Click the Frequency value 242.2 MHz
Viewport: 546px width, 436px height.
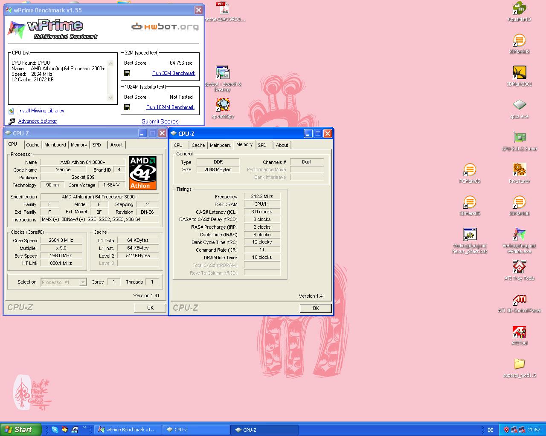point(262,196)
